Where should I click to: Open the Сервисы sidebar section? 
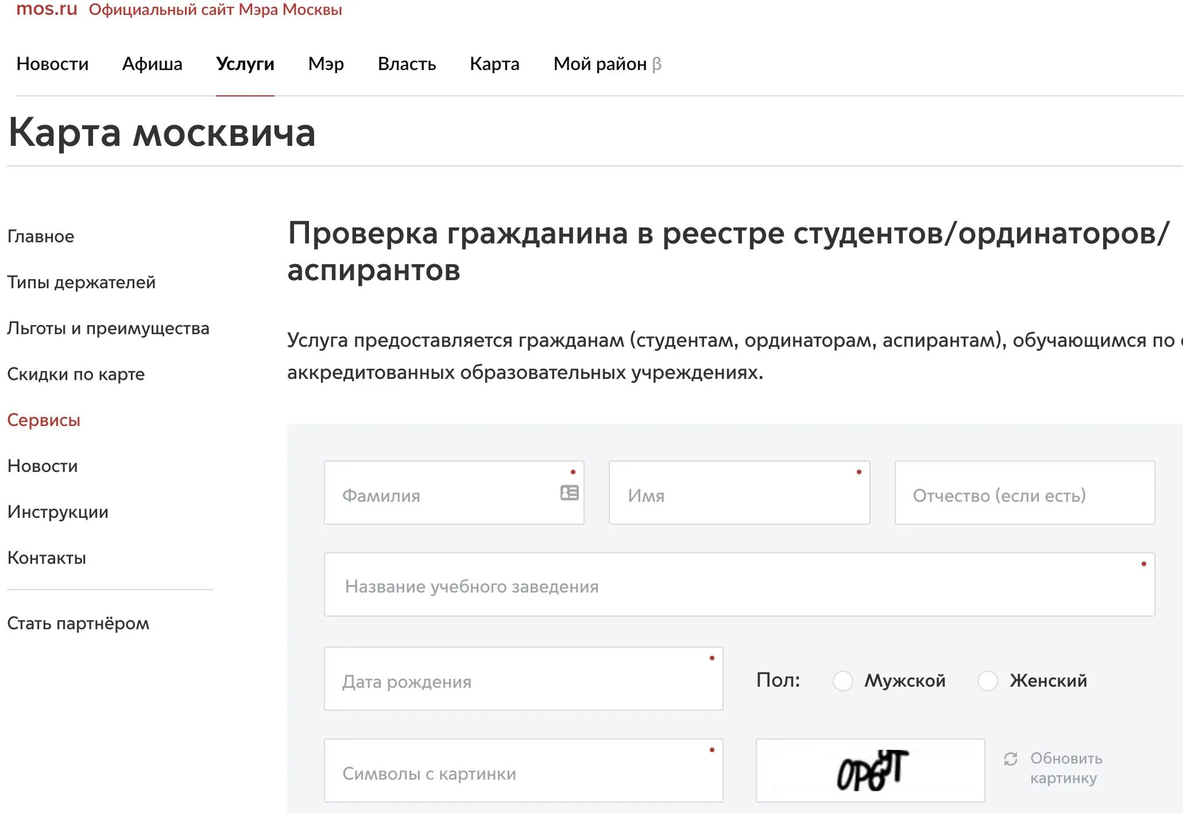click(x=44, y=420)
